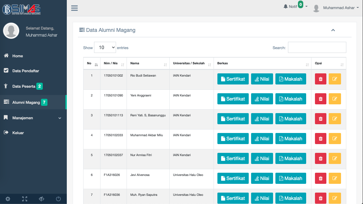This screenshot has height=204, width=363.
Task: View Nilai for Rio Budi Setiawan
Action: coord(262,79)
